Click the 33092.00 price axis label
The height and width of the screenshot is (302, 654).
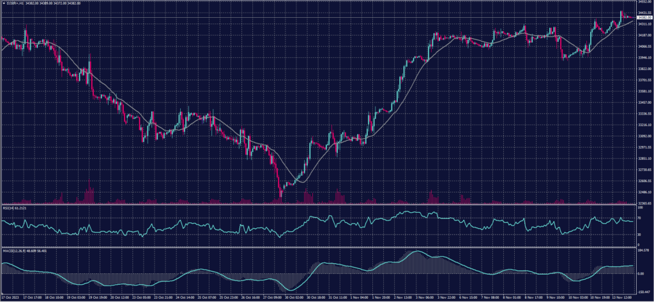point(644,136)
